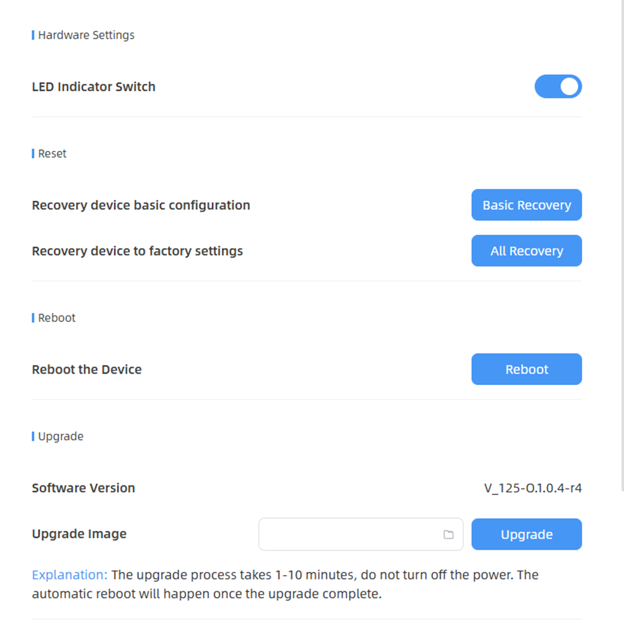Click the "Recovery device basic configuration" label
624x621 pixels.
click(141, 205)
